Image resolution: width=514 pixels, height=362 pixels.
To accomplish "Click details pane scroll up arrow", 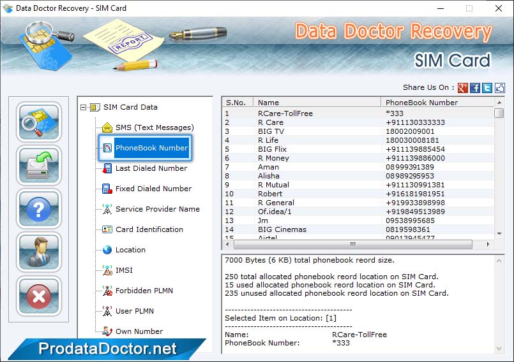I will pyautogui.click(x=499, y=261).
